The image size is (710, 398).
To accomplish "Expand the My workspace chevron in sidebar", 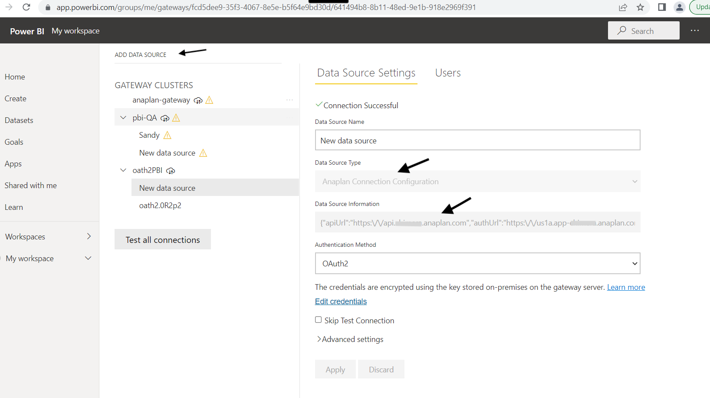I will [x=88, y=258].
